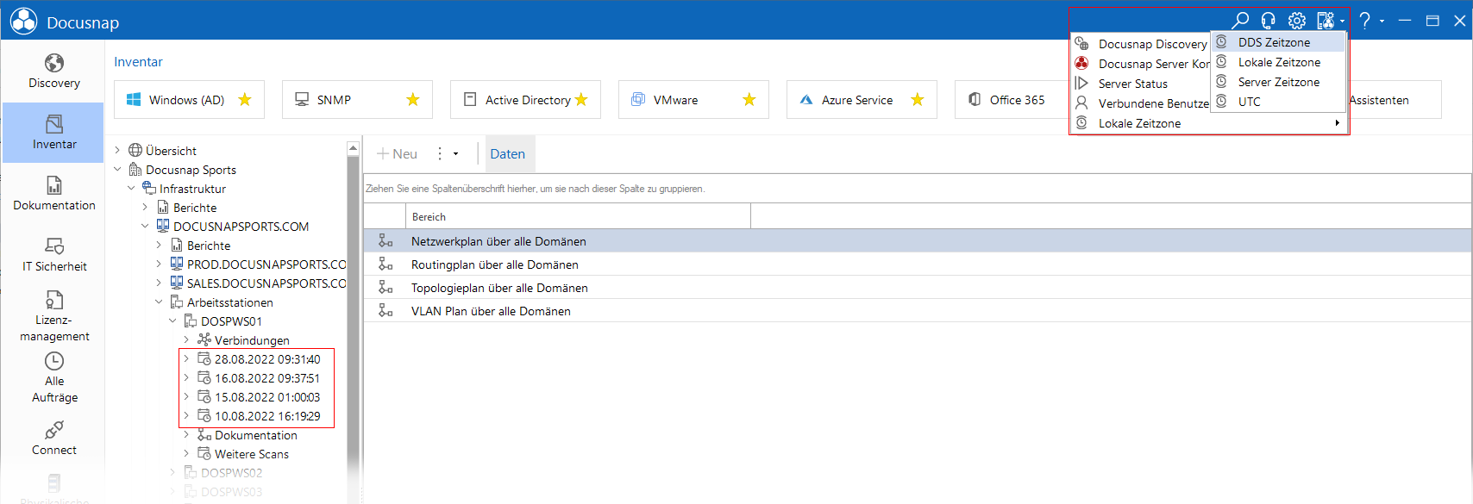Toggle favorite star on Azure Service tile

[x=918, y=100]
